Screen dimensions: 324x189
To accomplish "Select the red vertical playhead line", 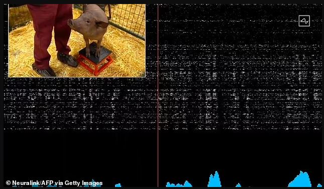I will click(x=158, y=95).
